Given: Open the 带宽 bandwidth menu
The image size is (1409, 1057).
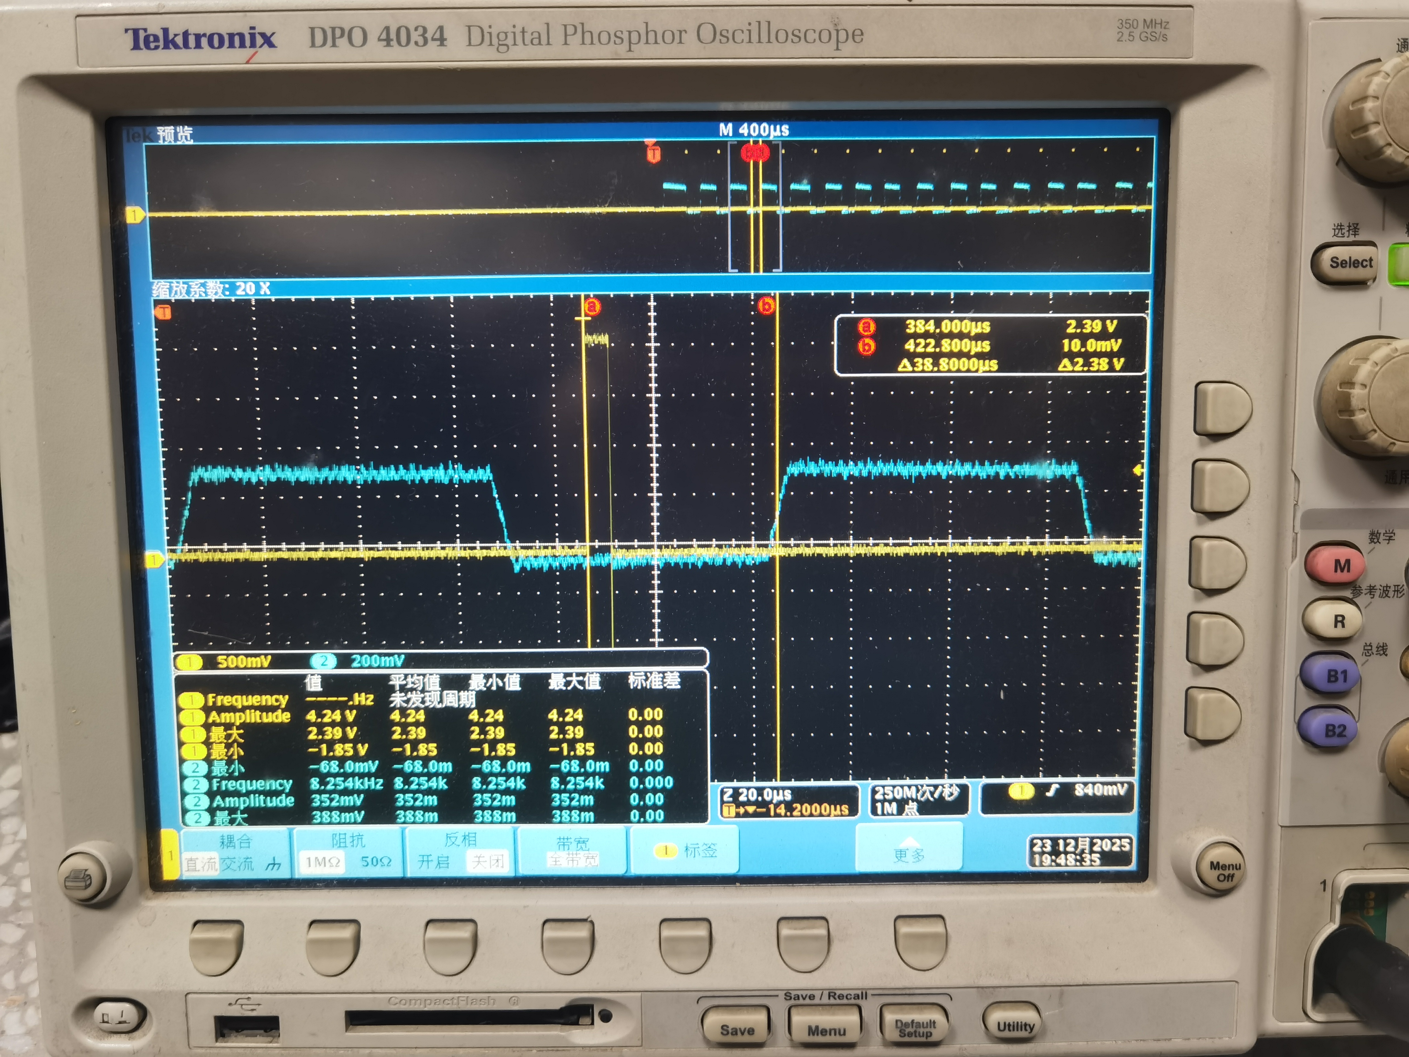Looking at the screenshot, I should 573,851.
